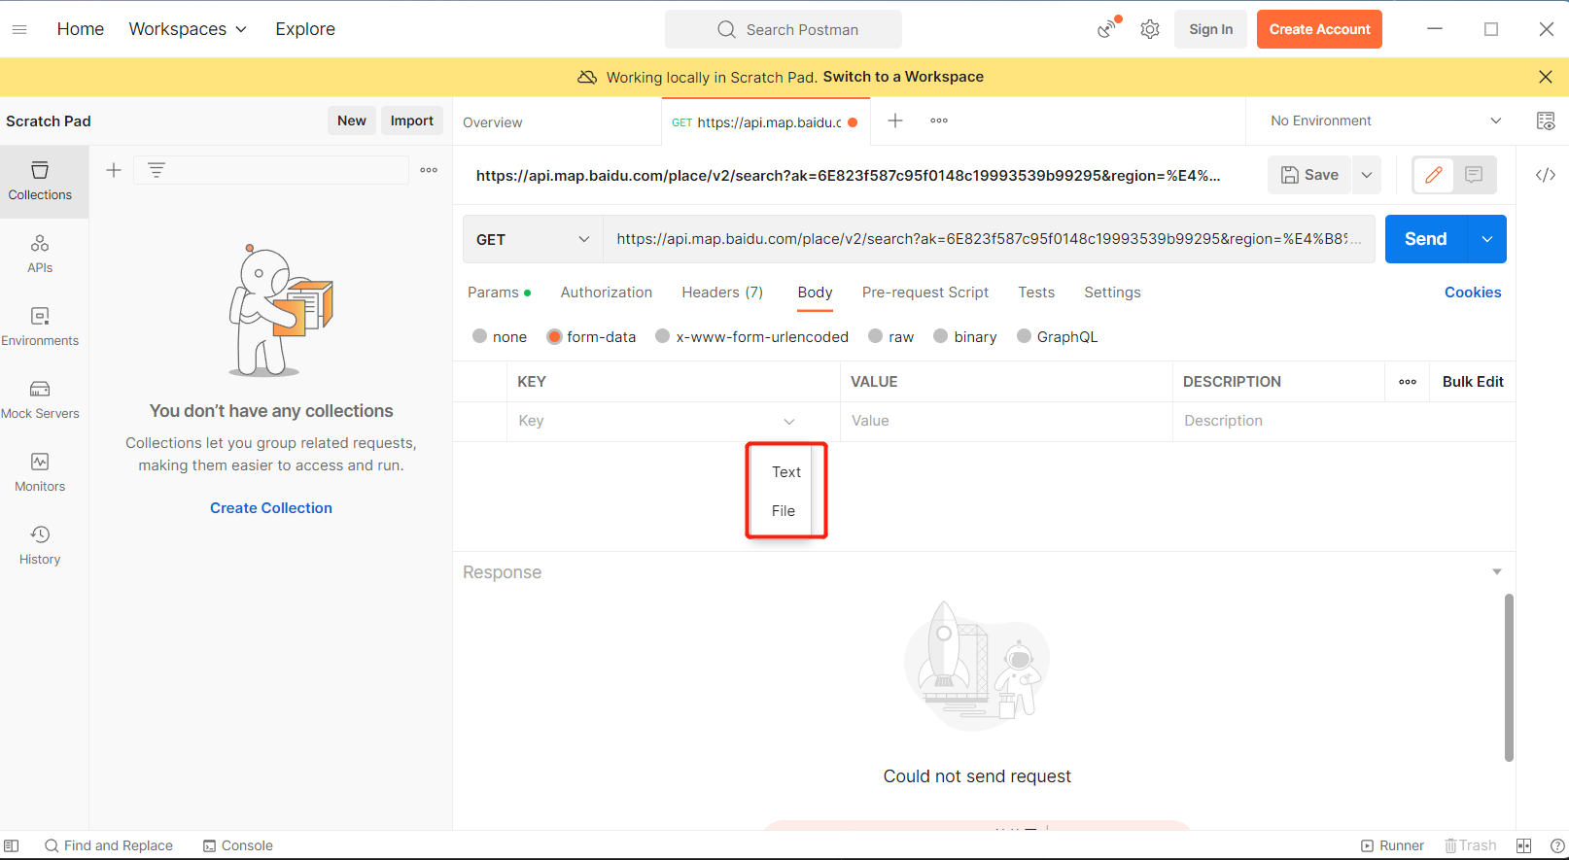Open the Save options arrow
The image size is (1569, 860).
pyautogui.click(x=1367, y=175)
